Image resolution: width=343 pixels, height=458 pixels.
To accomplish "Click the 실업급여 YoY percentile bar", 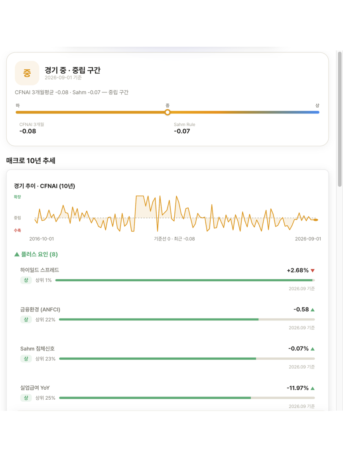I will (187, 398).
